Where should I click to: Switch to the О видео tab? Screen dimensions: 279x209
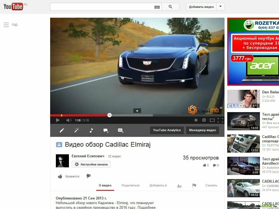[x=105, y=185]
